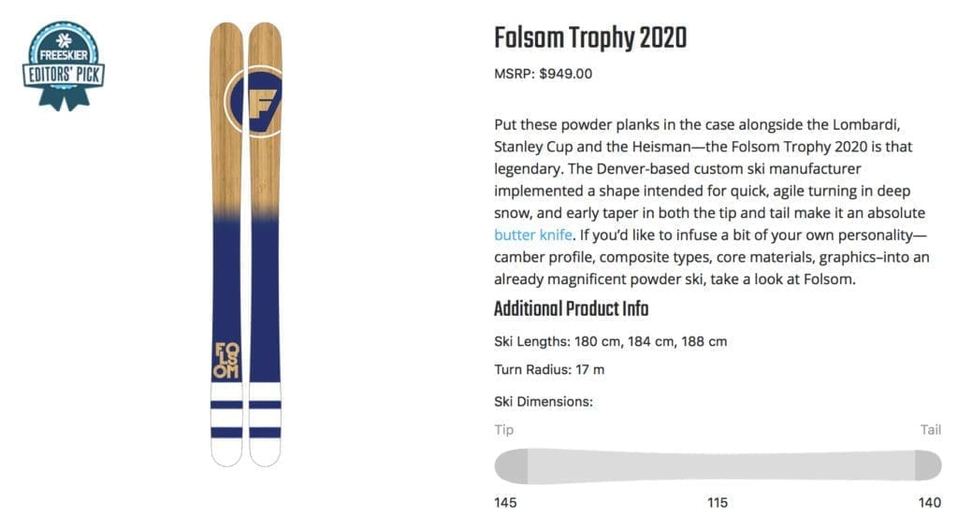Click the circular F logo on the skis
This screenshot has width=958, height=515.
[x=252, y=103]
